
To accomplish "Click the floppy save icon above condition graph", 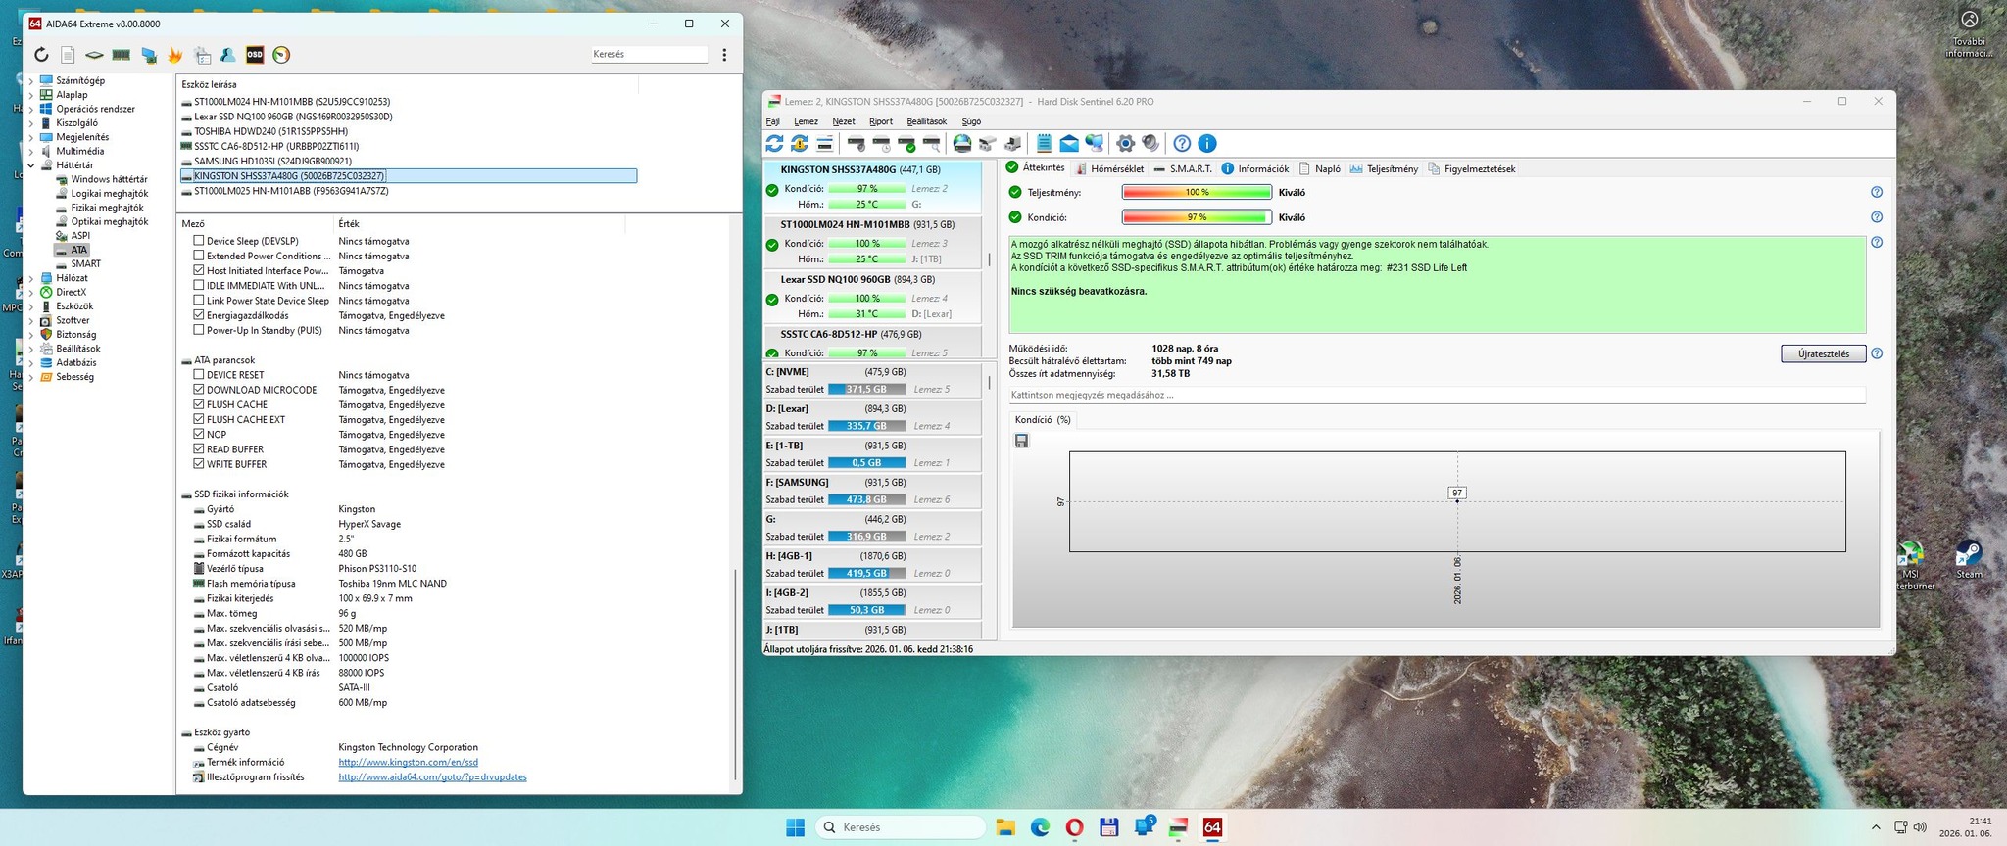I will (x=1021, y=441).
